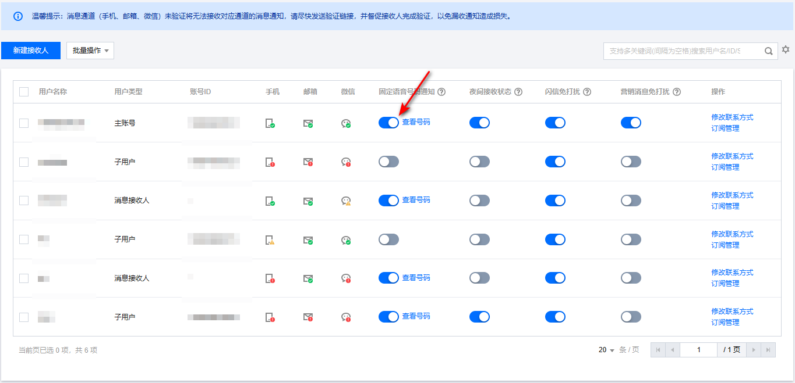Click help icon beside 闪信免打扰 header
Viewport: 795px width, 383px height.
tap(587, 92)
